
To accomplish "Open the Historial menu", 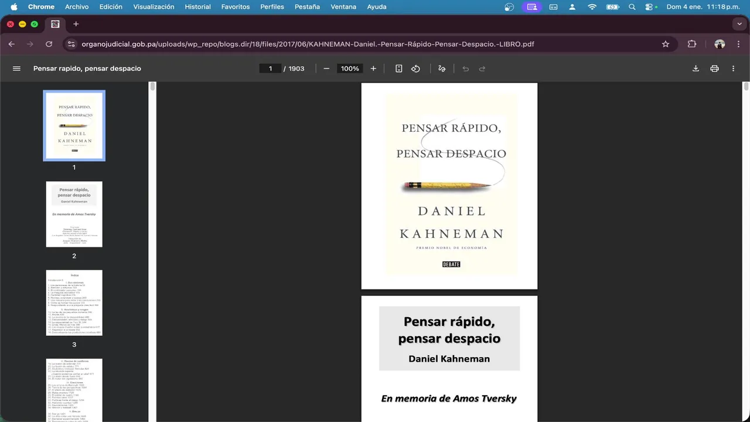I will 197,7.
